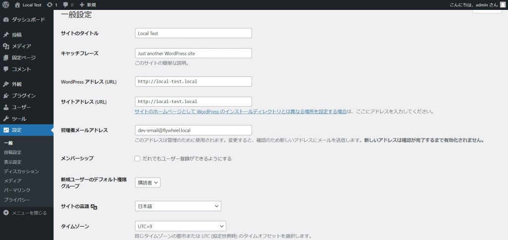This screenshot has height=240, width=508.
Task: Open the comments bubble icon in admin bar
Action: tap(66, 5)
